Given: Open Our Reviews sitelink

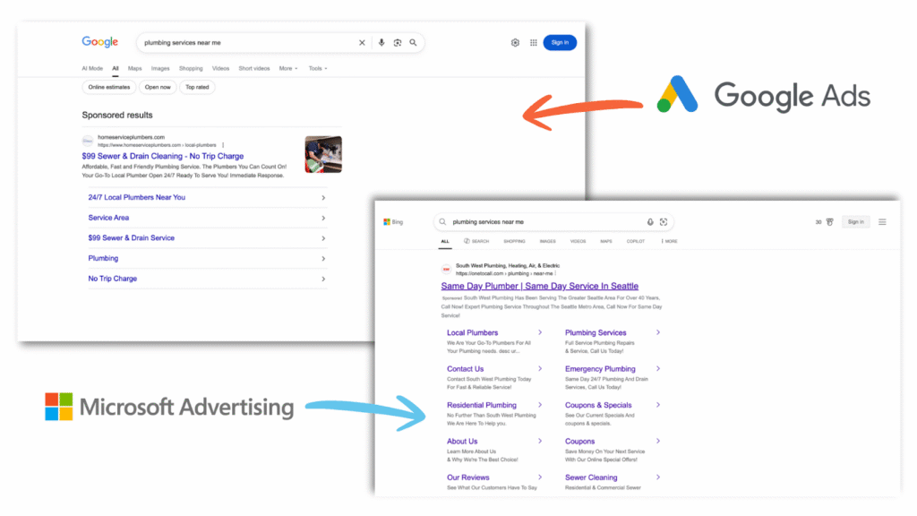Looking at the screenshot, I should [467, 477].
